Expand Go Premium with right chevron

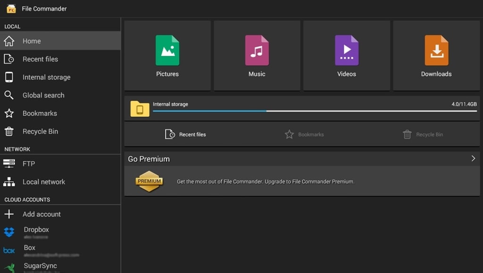click(473, 159)
